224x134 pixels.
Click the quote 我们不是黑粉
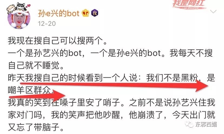tap(172, 78)
